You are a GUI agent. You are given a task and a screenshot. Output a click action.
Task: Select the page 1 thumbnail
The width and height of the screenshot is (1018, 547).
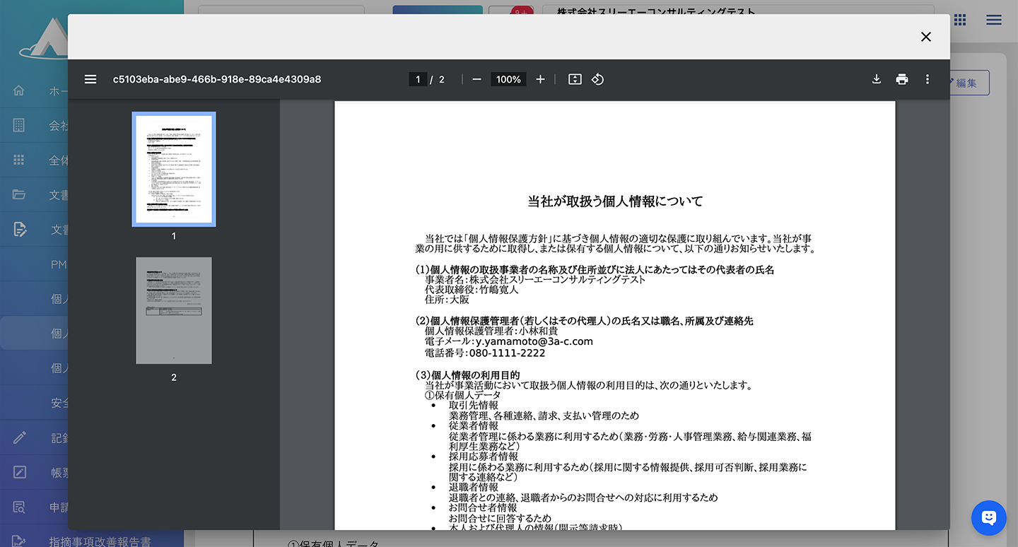pyautogui.click(x=174, y=169)
